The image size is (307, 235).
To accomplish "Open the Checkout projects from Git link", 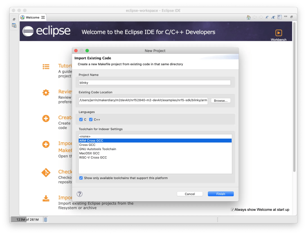I will (65, 172).
